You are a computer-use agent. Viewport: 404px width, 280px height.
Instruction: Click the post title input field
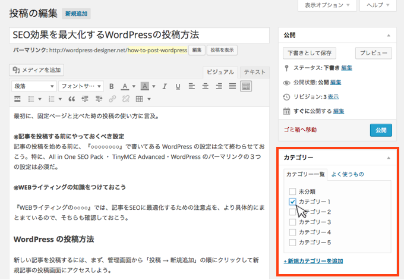tap(140, 35)
